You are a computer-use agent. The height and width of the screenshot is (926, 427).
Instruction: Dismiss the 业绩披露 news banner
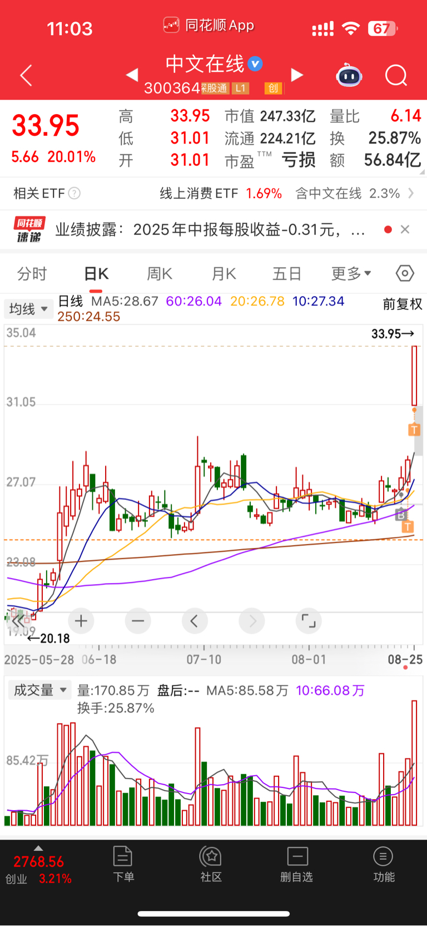click(x=405, y=229)
